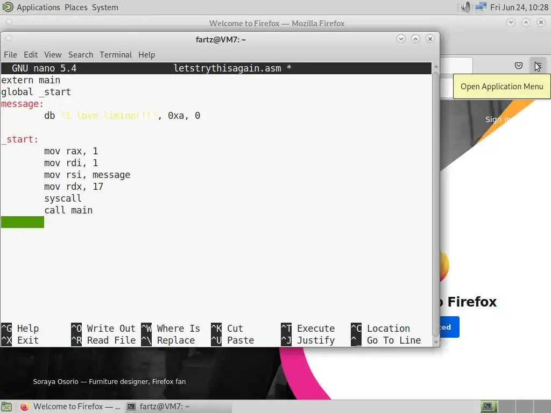Click the show desktop icon in bottom panel
Viewport: 551px width, 413px height.
point(6,407)
